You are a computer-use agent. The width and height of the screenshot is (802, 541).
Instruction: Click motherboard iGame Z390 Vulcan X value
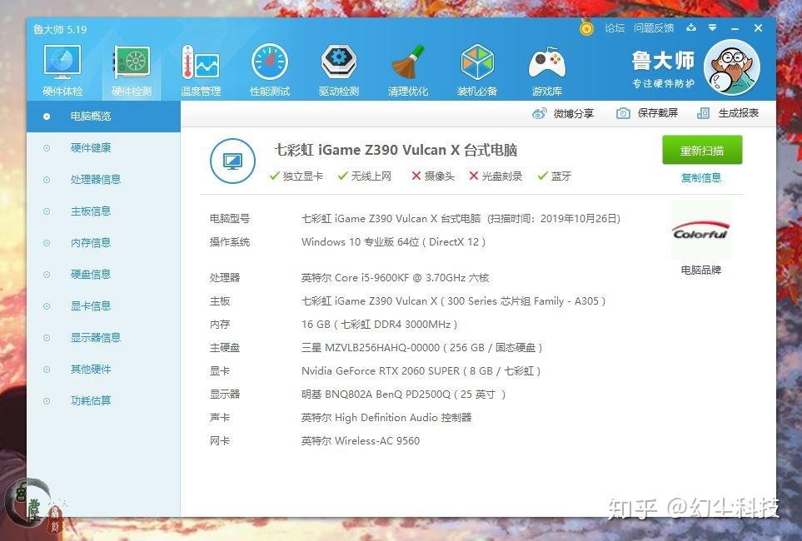(453, 301)
